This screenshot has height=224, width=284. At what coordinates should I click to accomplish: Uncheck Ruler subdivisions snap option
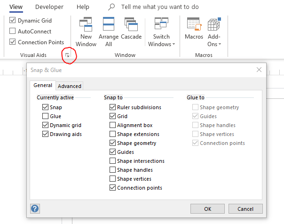pos(112,107)
